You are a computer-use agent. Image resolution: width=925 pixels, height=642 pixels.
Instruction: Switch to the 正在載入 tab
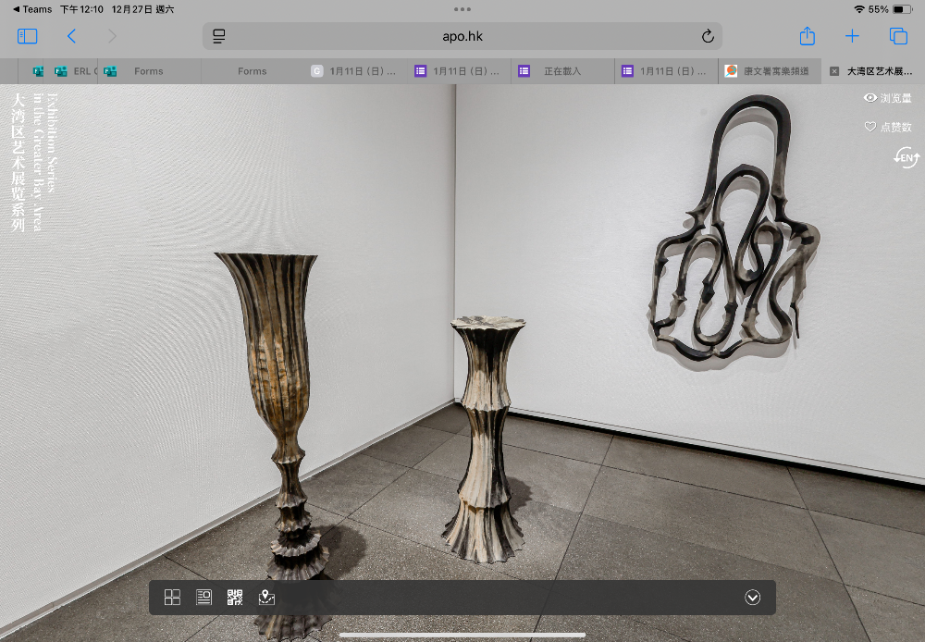click(x=561, y=71)
